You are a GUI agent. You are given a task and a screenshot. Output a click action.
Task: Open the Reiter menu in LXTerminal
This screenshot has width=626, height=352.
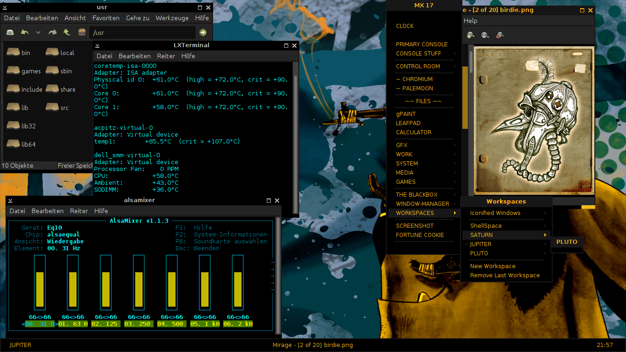[166, 56]
